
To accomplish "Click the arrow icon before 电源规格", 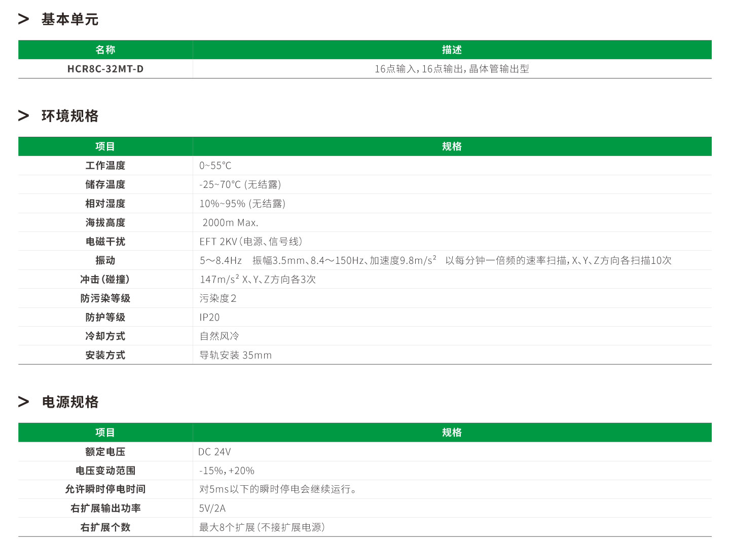I will [x=22, y=402].
